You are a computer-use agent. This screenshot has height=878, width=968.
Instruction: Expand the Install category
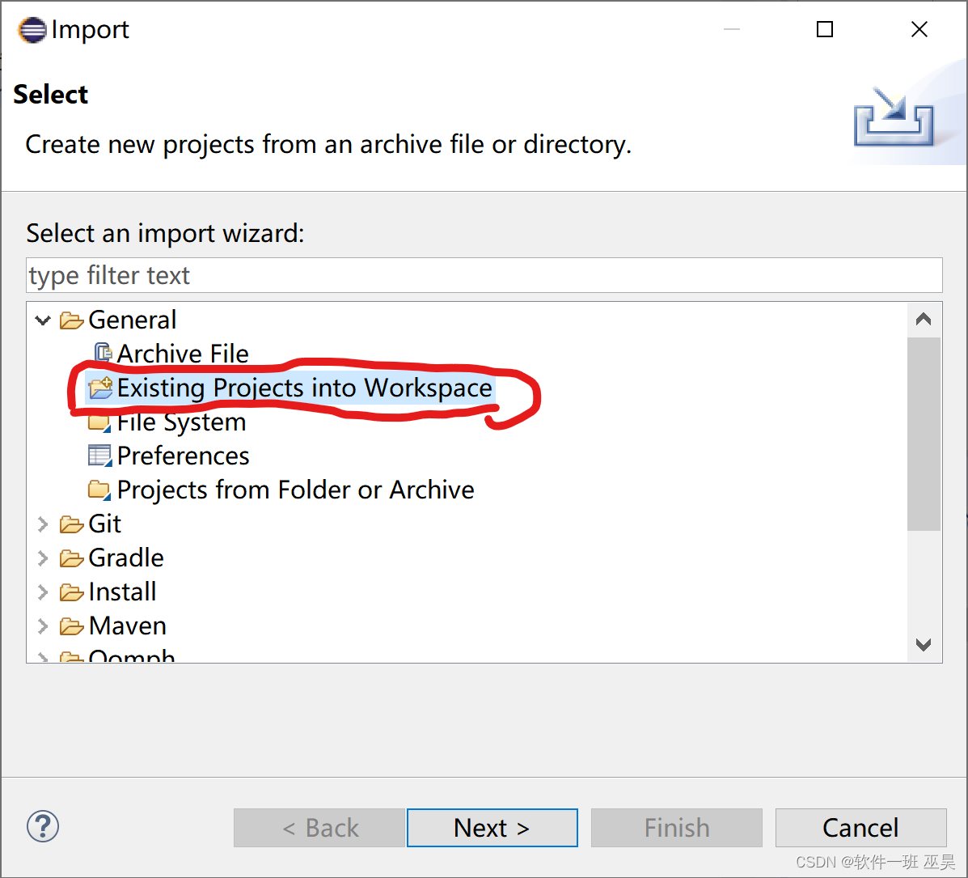tap(43, 592)
